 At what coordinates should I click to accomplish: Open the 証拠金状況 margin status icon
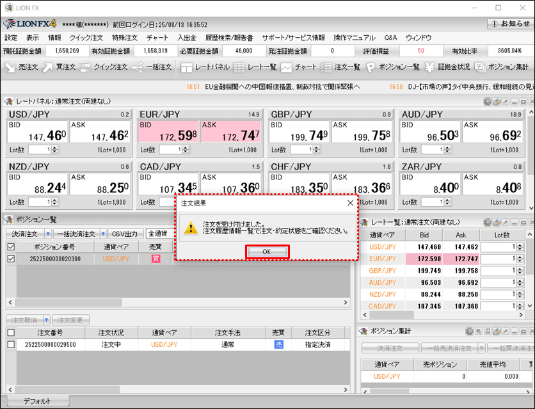point(448,67)
